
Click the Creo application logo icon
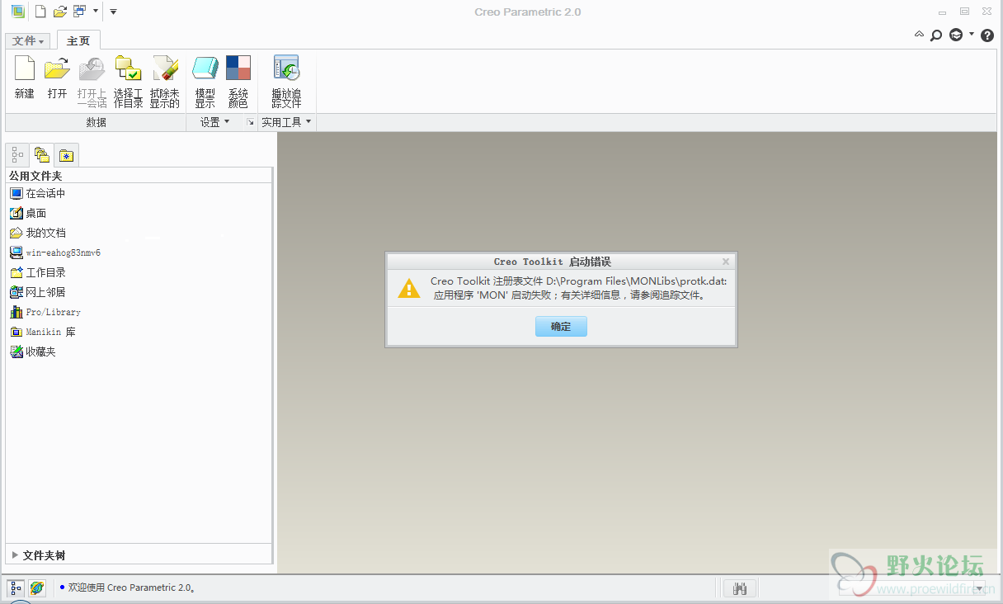tap(17, 11)
